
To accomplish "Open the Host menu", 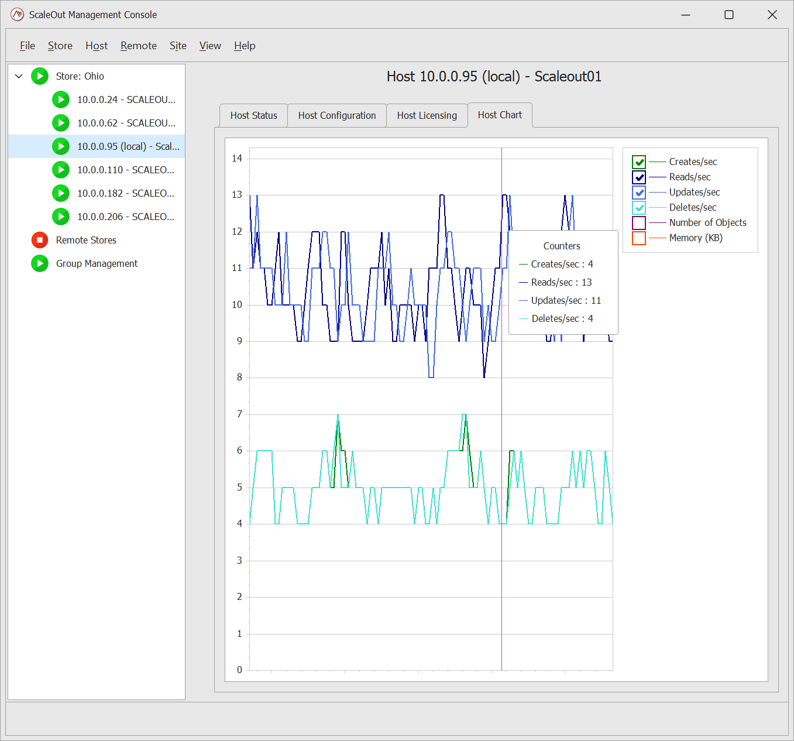I will pyautogui.click(x=97, y=46).
